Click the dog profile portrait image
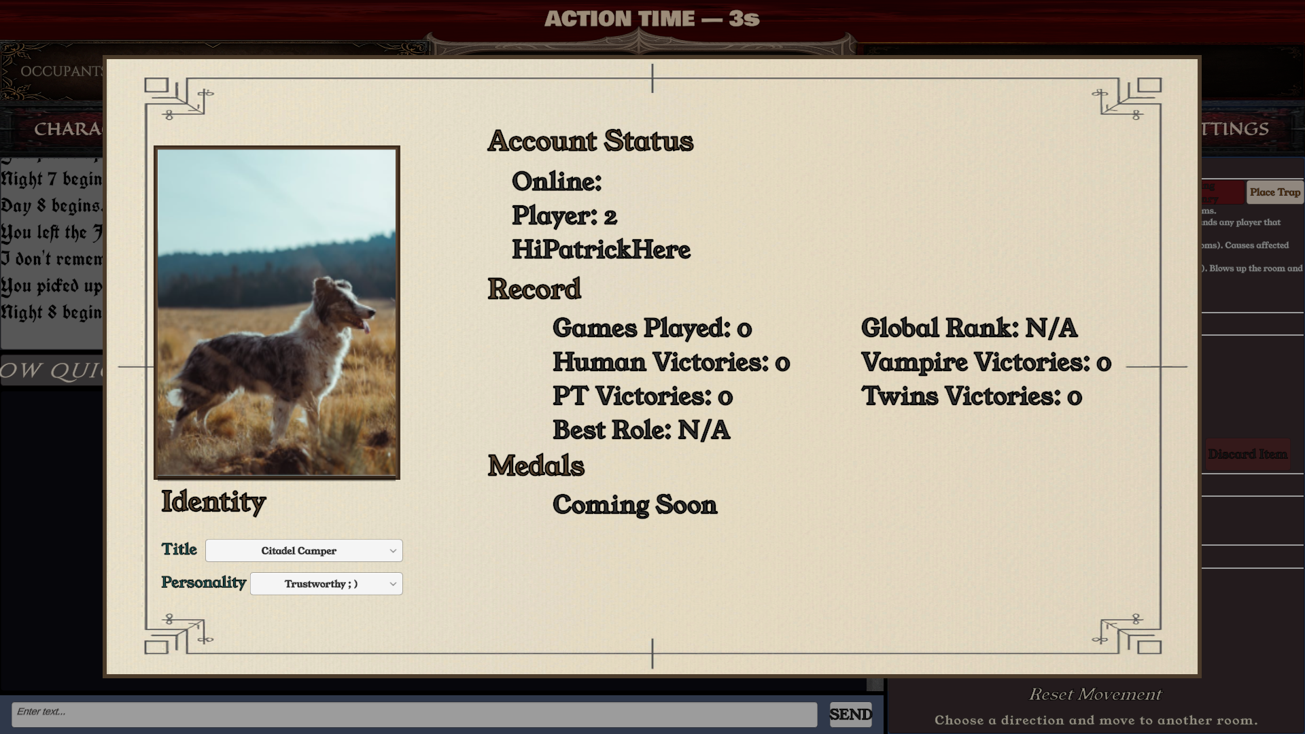 click(277, 313)
